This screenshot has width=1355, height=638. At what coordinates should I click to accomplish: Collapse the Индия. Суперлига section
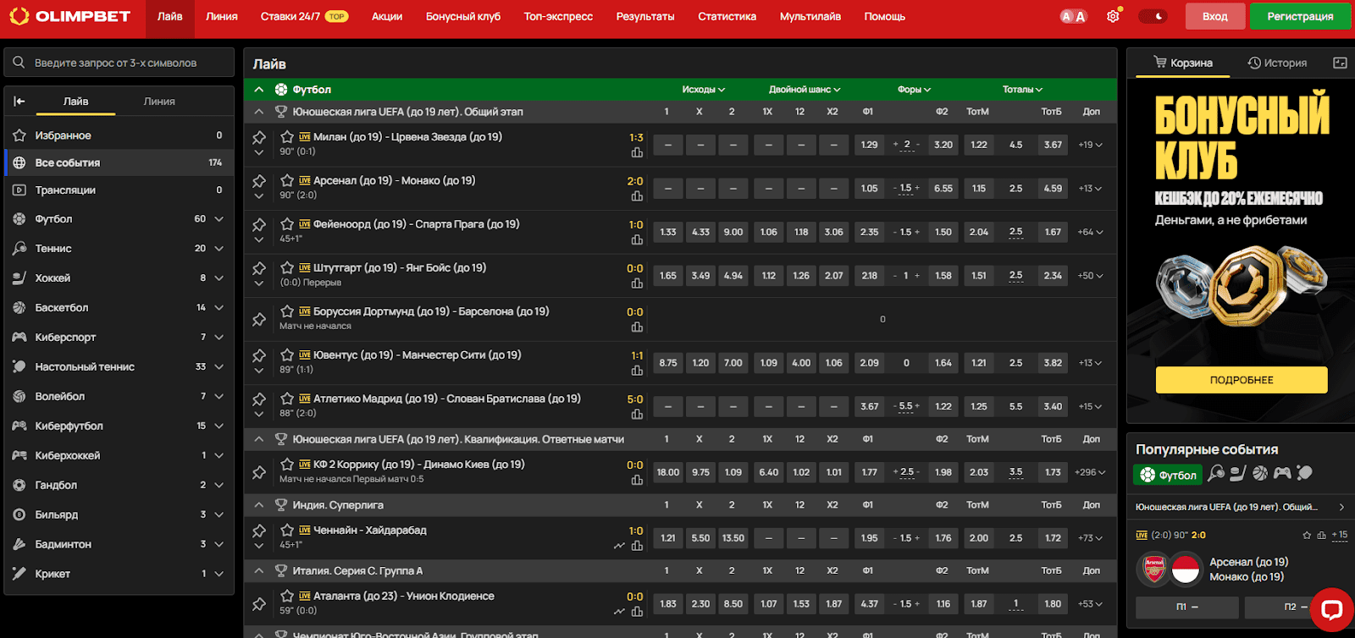(x=259, y=505)
